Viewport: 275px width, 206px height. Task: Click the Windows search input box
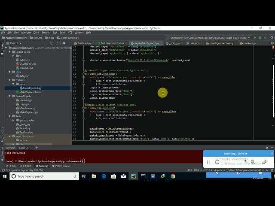(44, 176)
